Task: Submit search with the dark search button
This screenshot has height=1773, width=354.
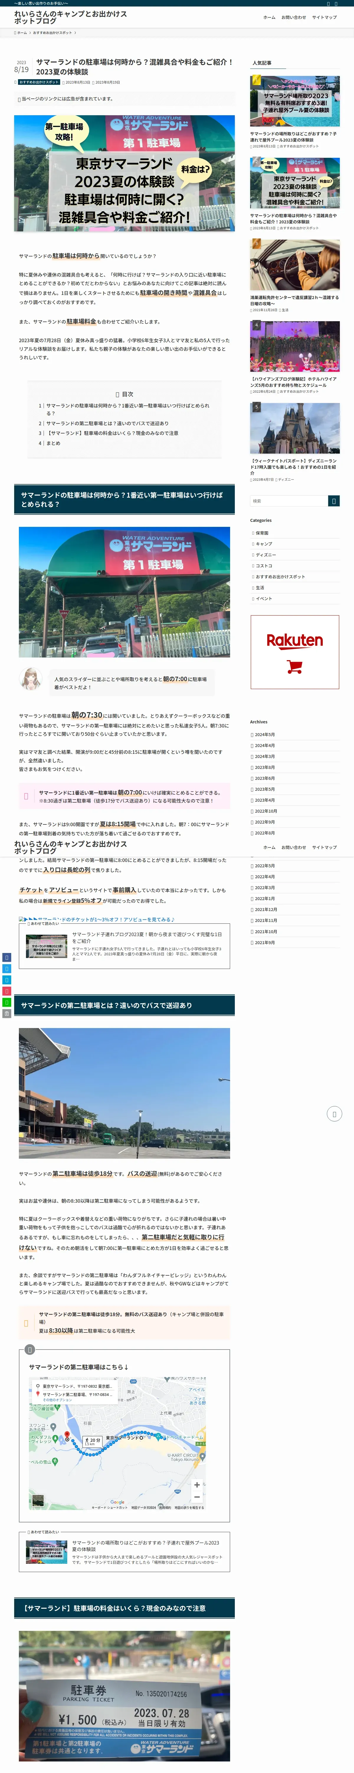Action: 333,501
